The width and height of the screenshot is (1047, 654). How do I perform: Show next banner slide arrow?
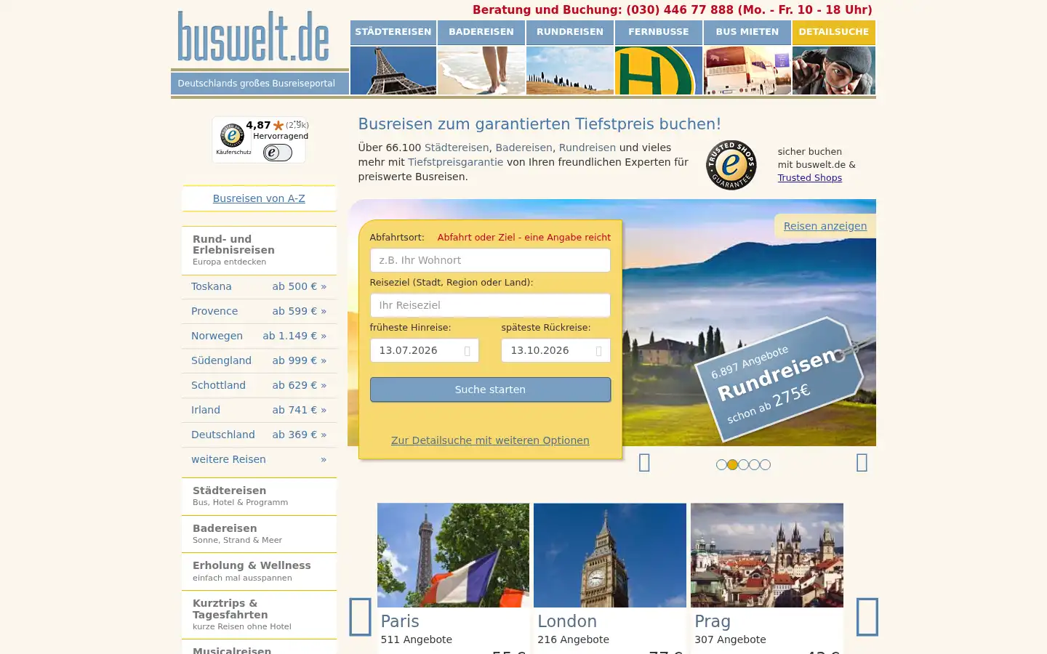[x=862, y=463]
